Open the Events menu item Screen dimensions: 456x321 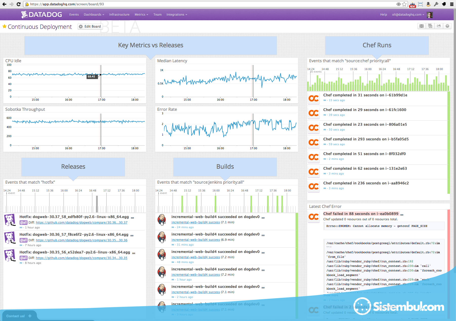[x=74, y=15]
